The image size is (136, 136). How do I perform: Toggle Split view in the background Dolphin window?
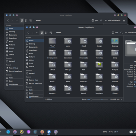[95, 20]
